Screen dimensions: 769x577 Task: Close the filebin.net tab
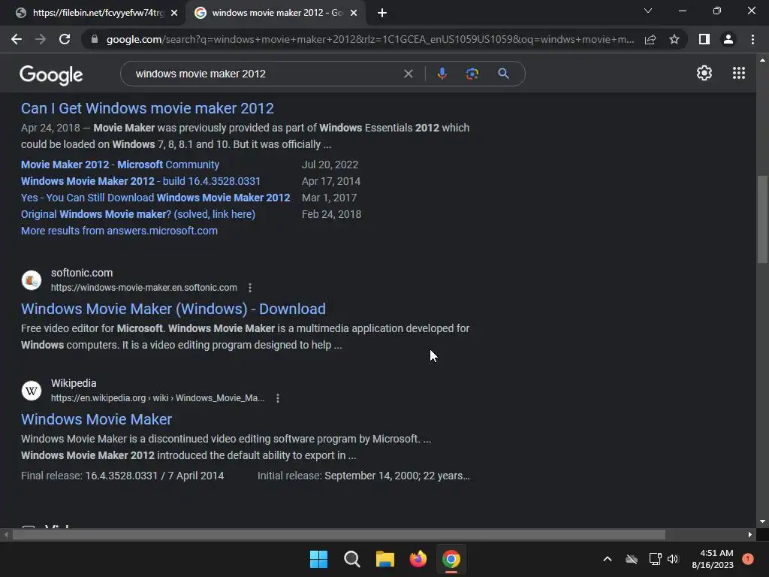click(x=174, y=13)
